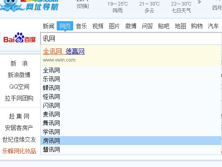Click the search box containing 讯网
This screenshot has height=167, width=222.
tap(131, 38)
